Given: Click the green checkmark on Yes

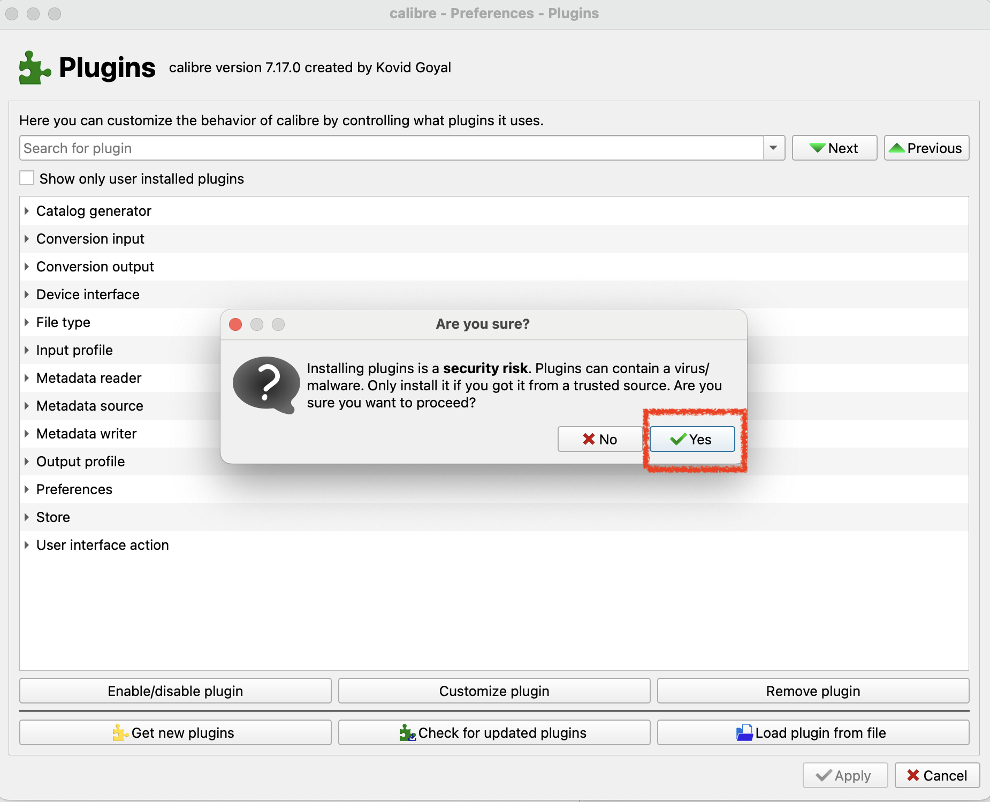Looking at the screenshot, I should (x=678, y=439).
